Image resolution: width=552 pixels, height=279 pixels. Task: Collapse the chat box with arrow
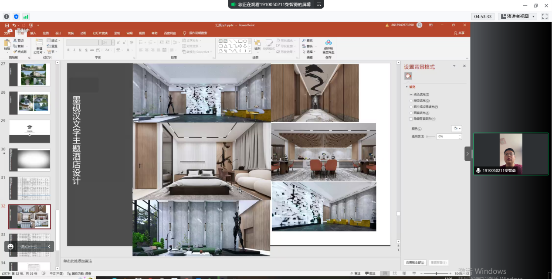tap(49, 246)
